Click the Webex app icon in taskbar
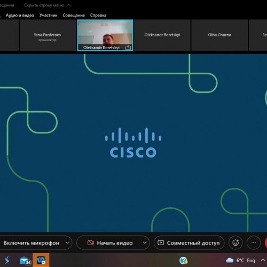Viewport: 267px width, 267px height. click(41, 261)
